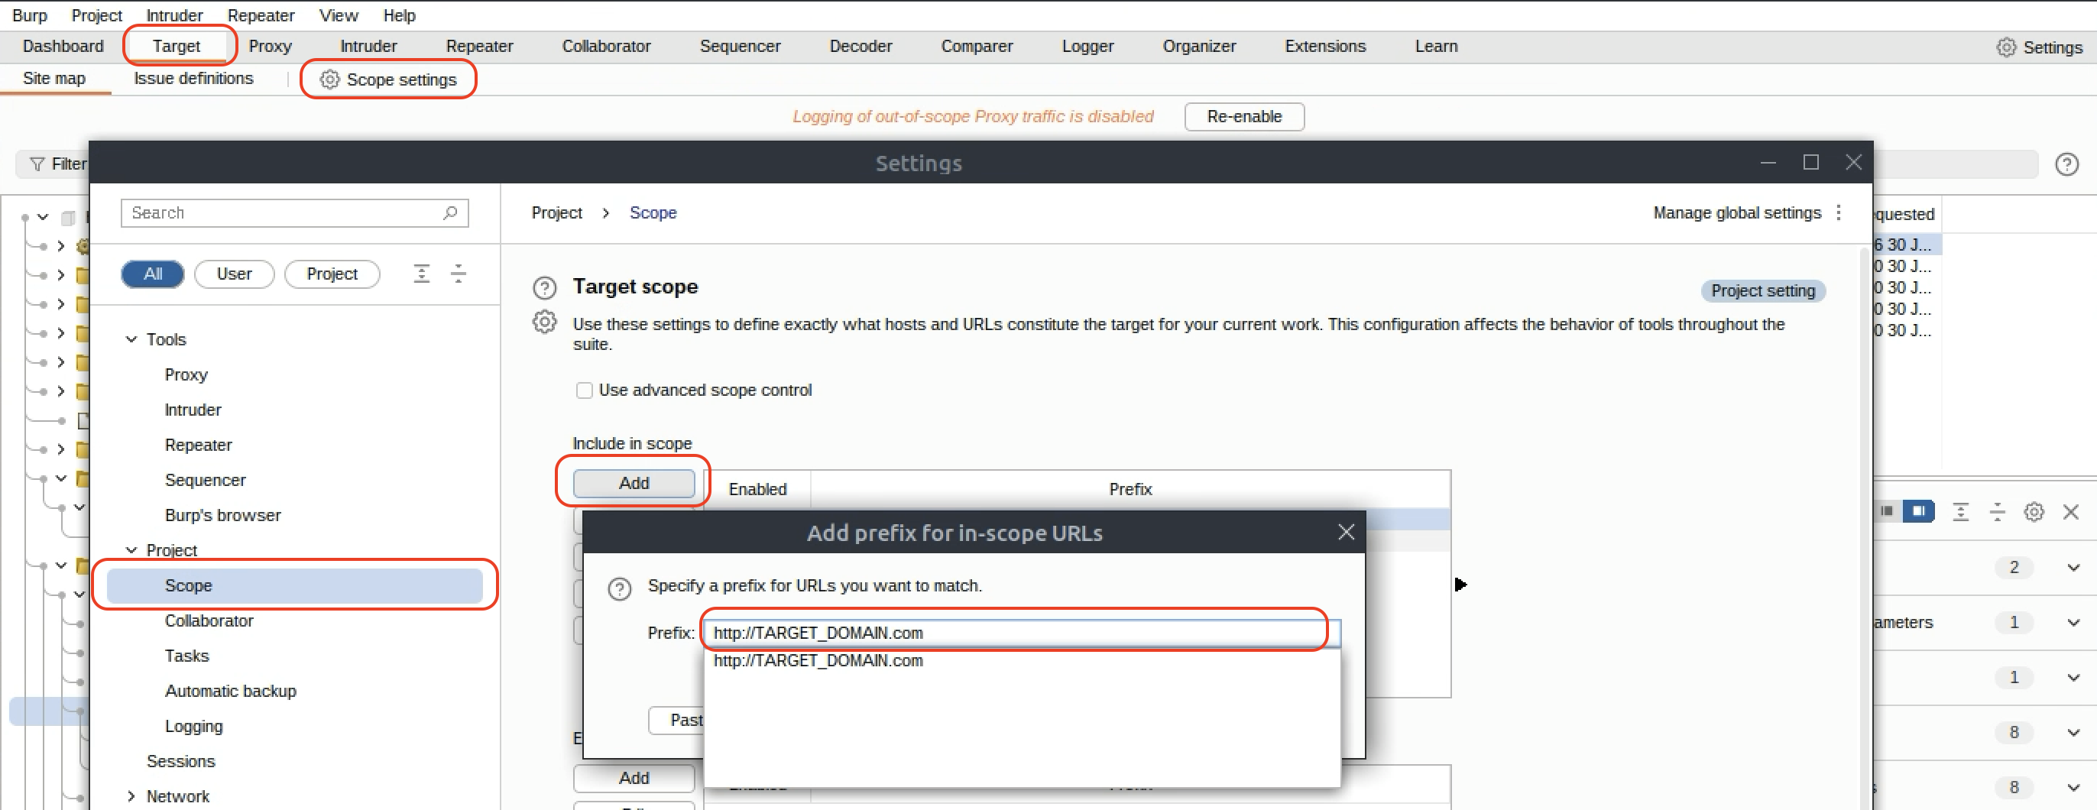Image resolution: width=2097 pixels, height=810 pixels.
Task: Switch to the Target tab
Action: tap(176, 47)
